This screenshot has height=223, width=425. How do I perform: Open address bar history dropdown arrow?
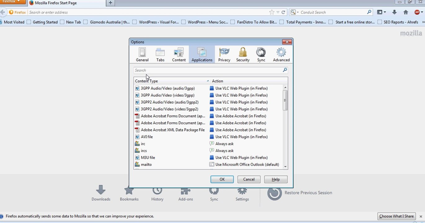(x=278, y=12)
